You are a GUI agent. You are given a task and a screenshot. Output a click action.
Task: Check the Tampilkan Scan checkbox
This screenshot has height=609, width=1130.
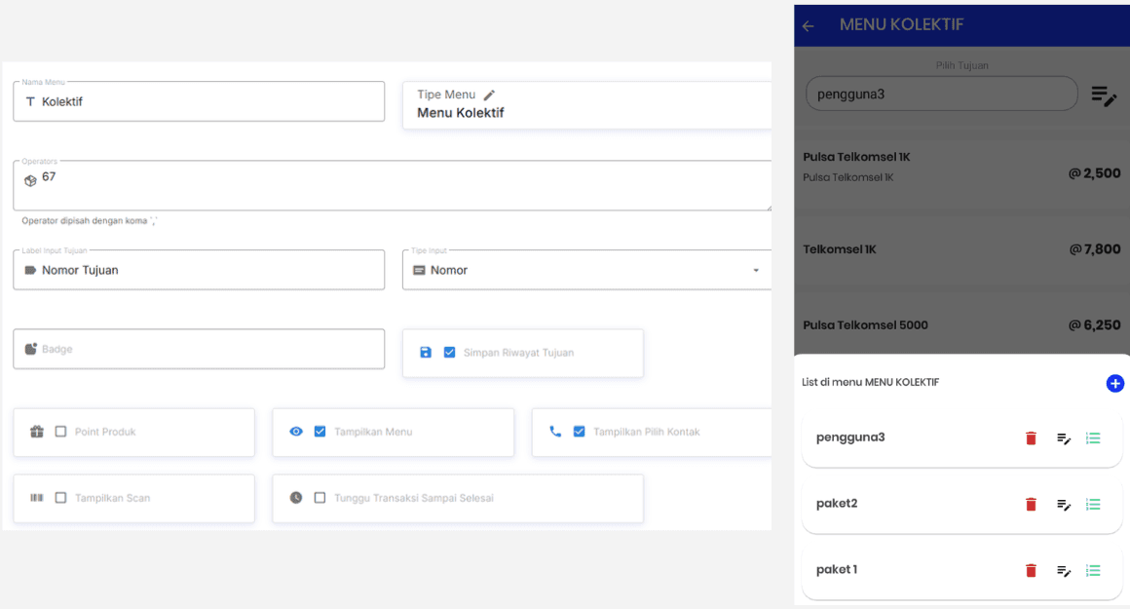click(x=60, y=498)
